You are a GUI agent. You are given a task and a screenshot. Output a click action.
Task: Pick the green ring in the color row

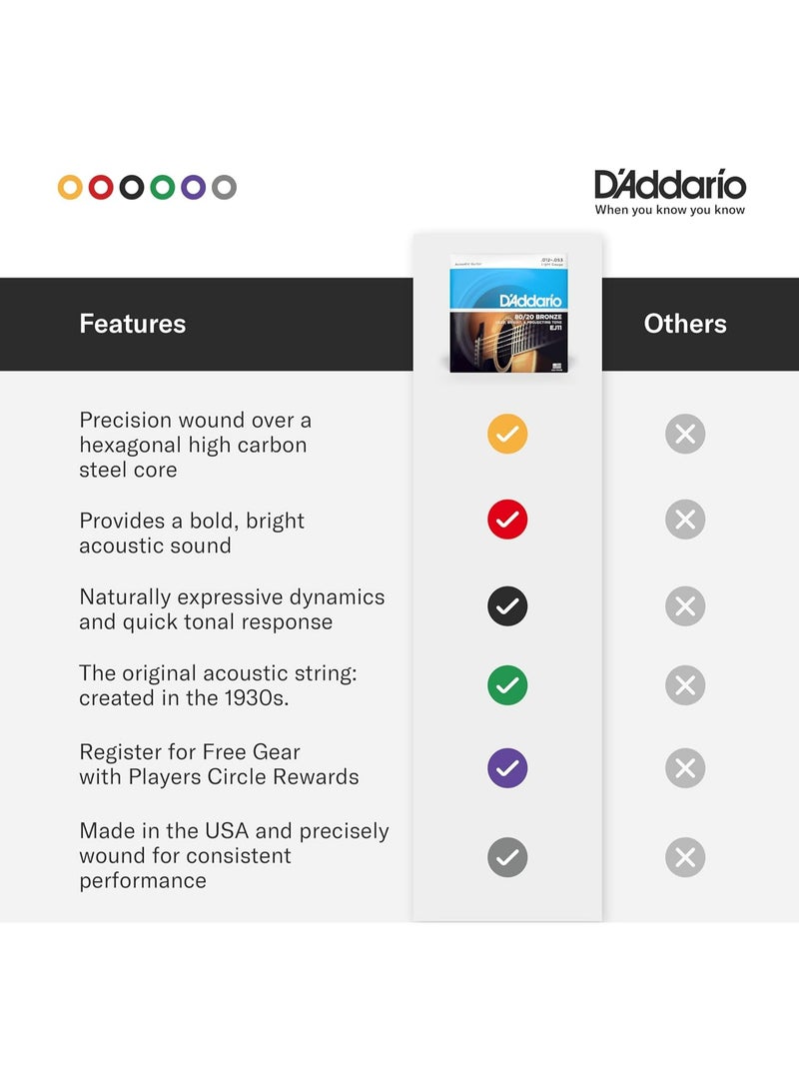click(x=163, y=187)
